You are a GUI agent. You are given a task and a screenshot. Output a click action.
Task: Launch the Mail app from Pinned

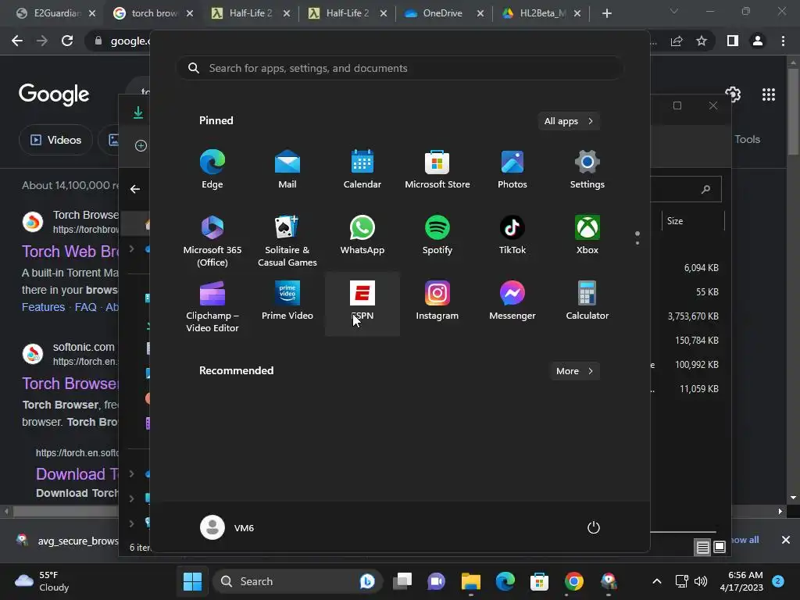287,170
